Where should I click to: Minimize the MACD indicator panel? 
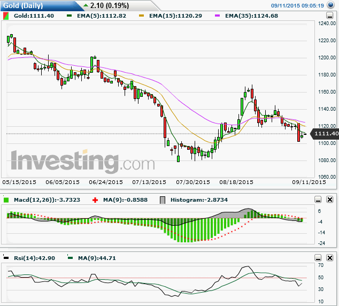point(318,200)
